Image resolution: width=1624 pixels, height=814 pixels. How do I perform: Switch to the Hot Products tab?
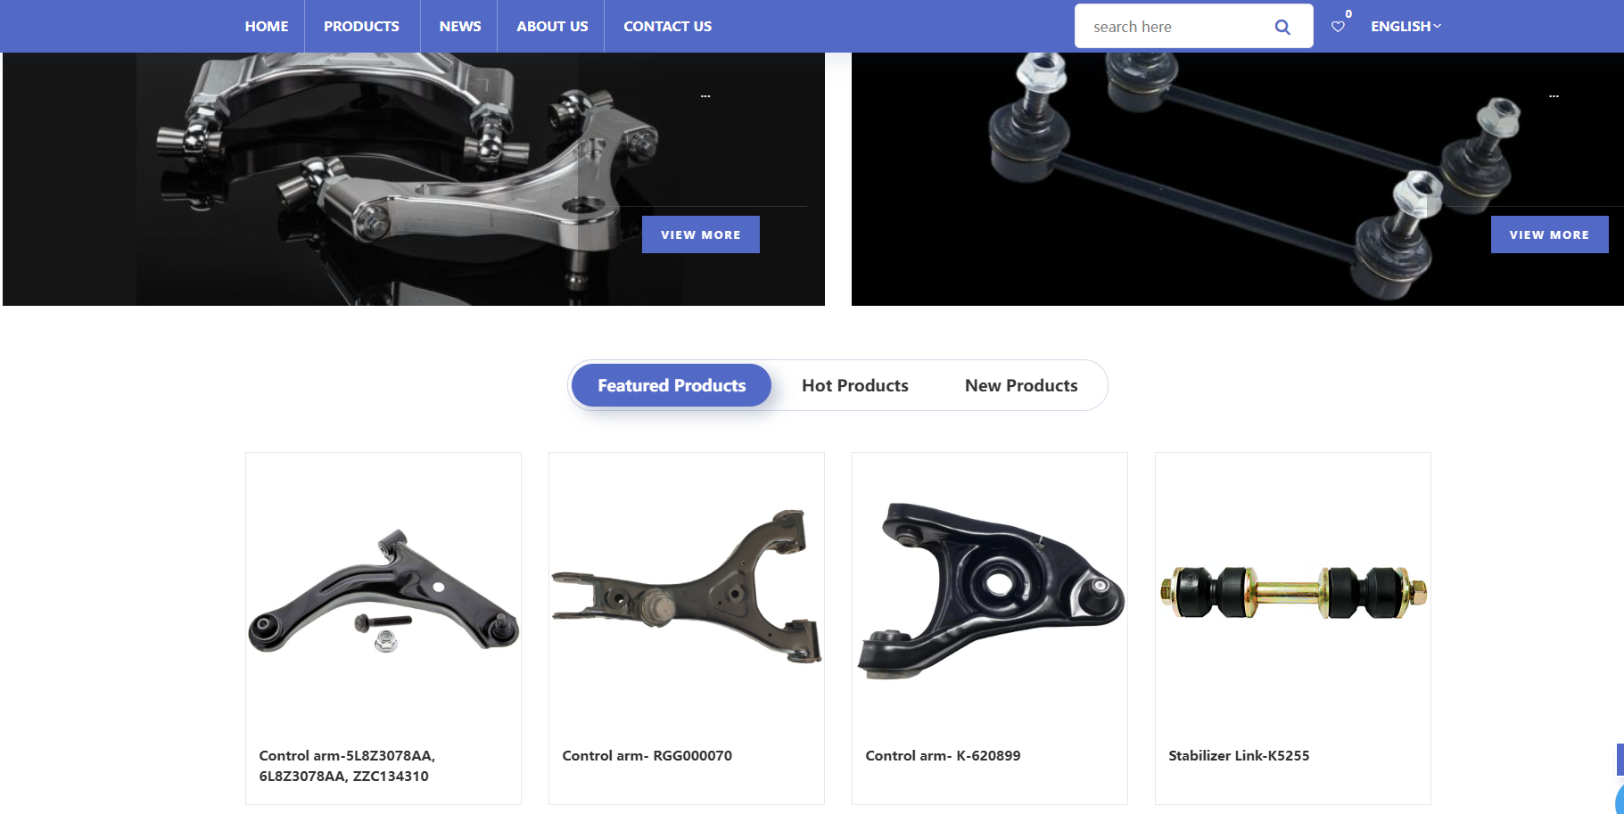point(855,385)
